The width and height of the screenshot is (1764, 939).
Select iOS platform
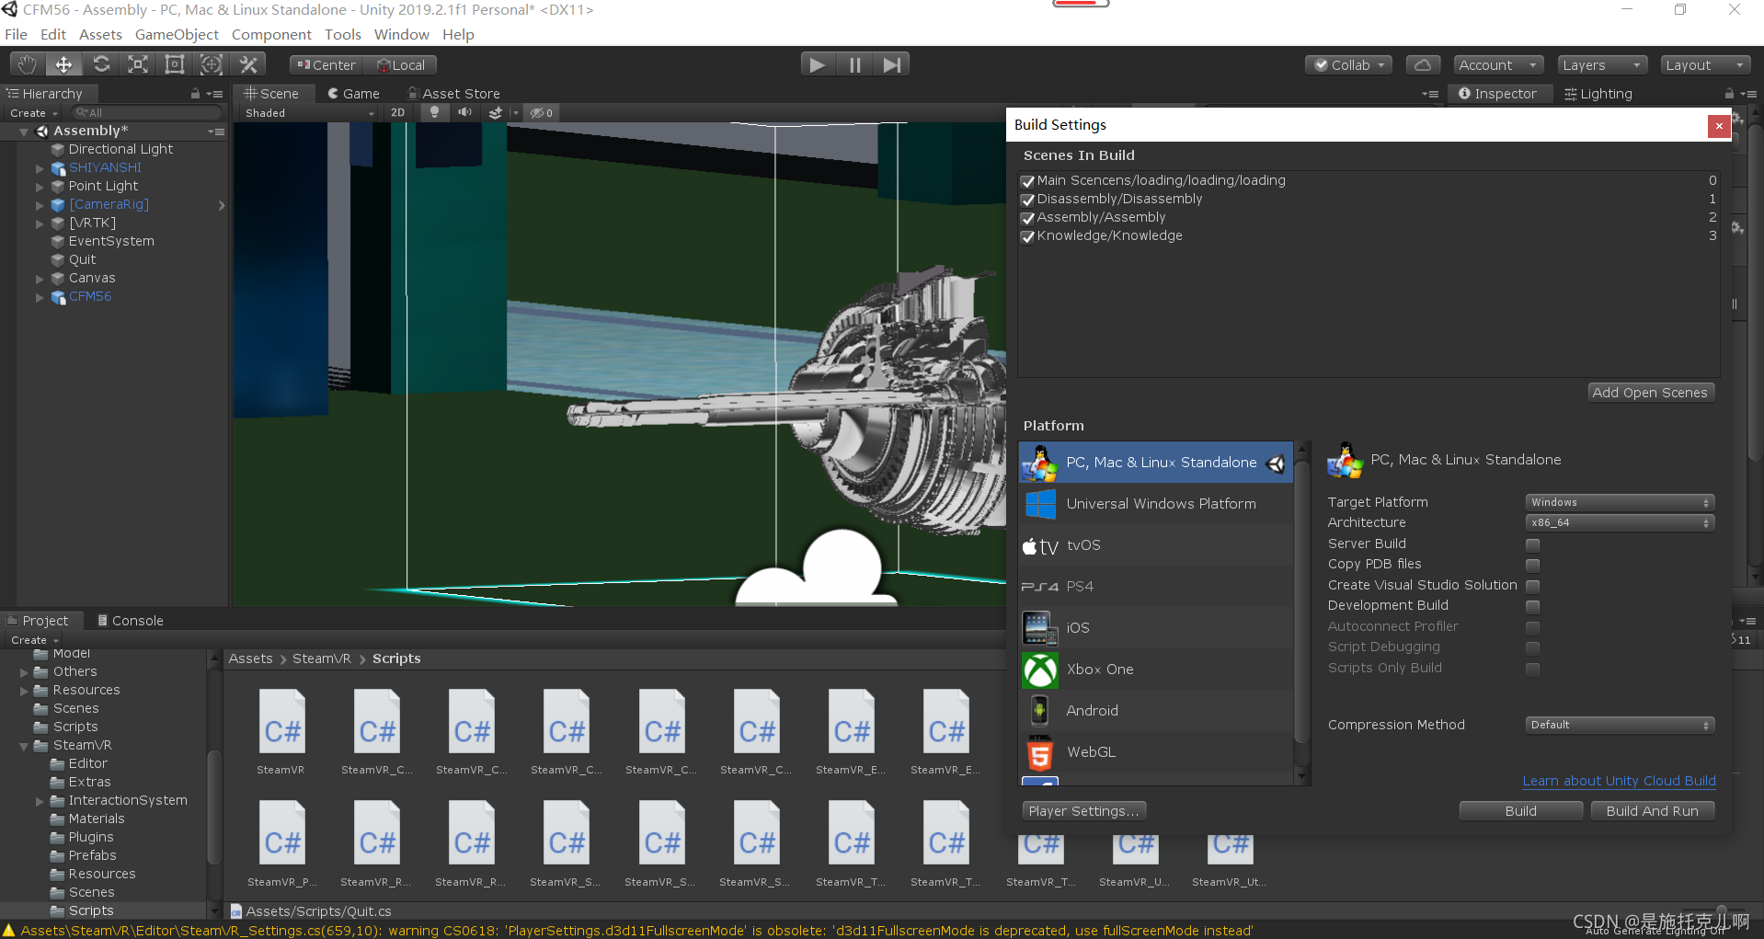[1156, 628]
